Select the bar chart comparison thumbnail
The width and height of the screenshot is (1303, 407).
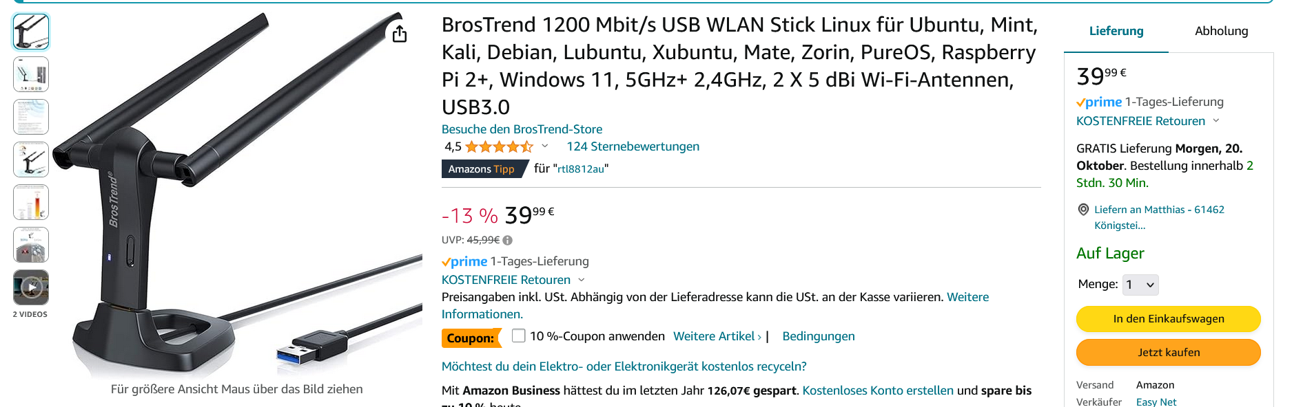tap(31, 202)
